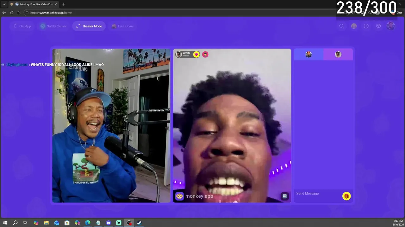
Task: Open the history clock icon
Action: (x=366, y=26)
